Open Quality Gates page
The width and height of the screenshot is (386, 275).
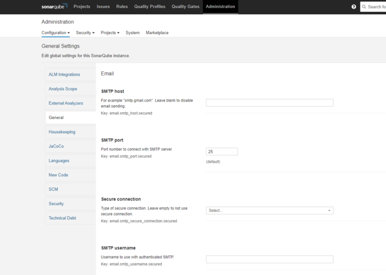click(x=185, y=7)
